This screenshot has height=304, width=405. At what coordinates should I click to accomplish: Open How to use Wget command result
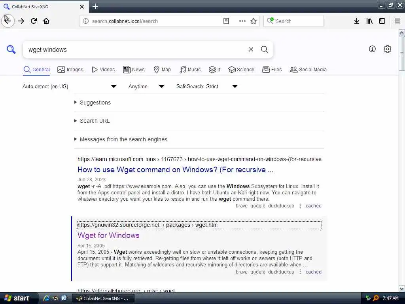[175, 169]
